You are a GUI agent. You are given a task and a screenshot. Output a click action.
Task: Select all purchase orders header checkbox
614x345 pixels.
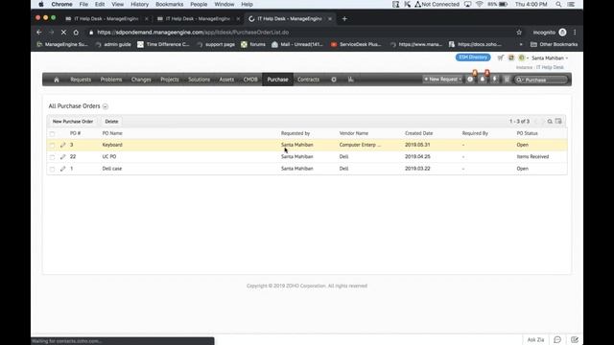tap(52, 134)
